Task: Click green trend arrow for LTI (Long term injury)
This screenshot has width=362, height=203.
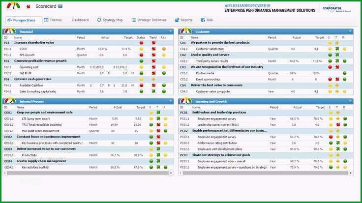Action: click(158, 118)
